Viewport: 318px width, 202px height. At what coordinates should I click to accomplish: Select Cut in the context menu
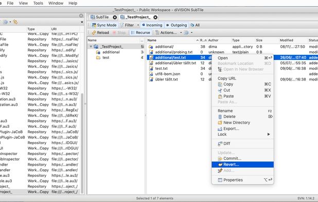pos(242,90)
